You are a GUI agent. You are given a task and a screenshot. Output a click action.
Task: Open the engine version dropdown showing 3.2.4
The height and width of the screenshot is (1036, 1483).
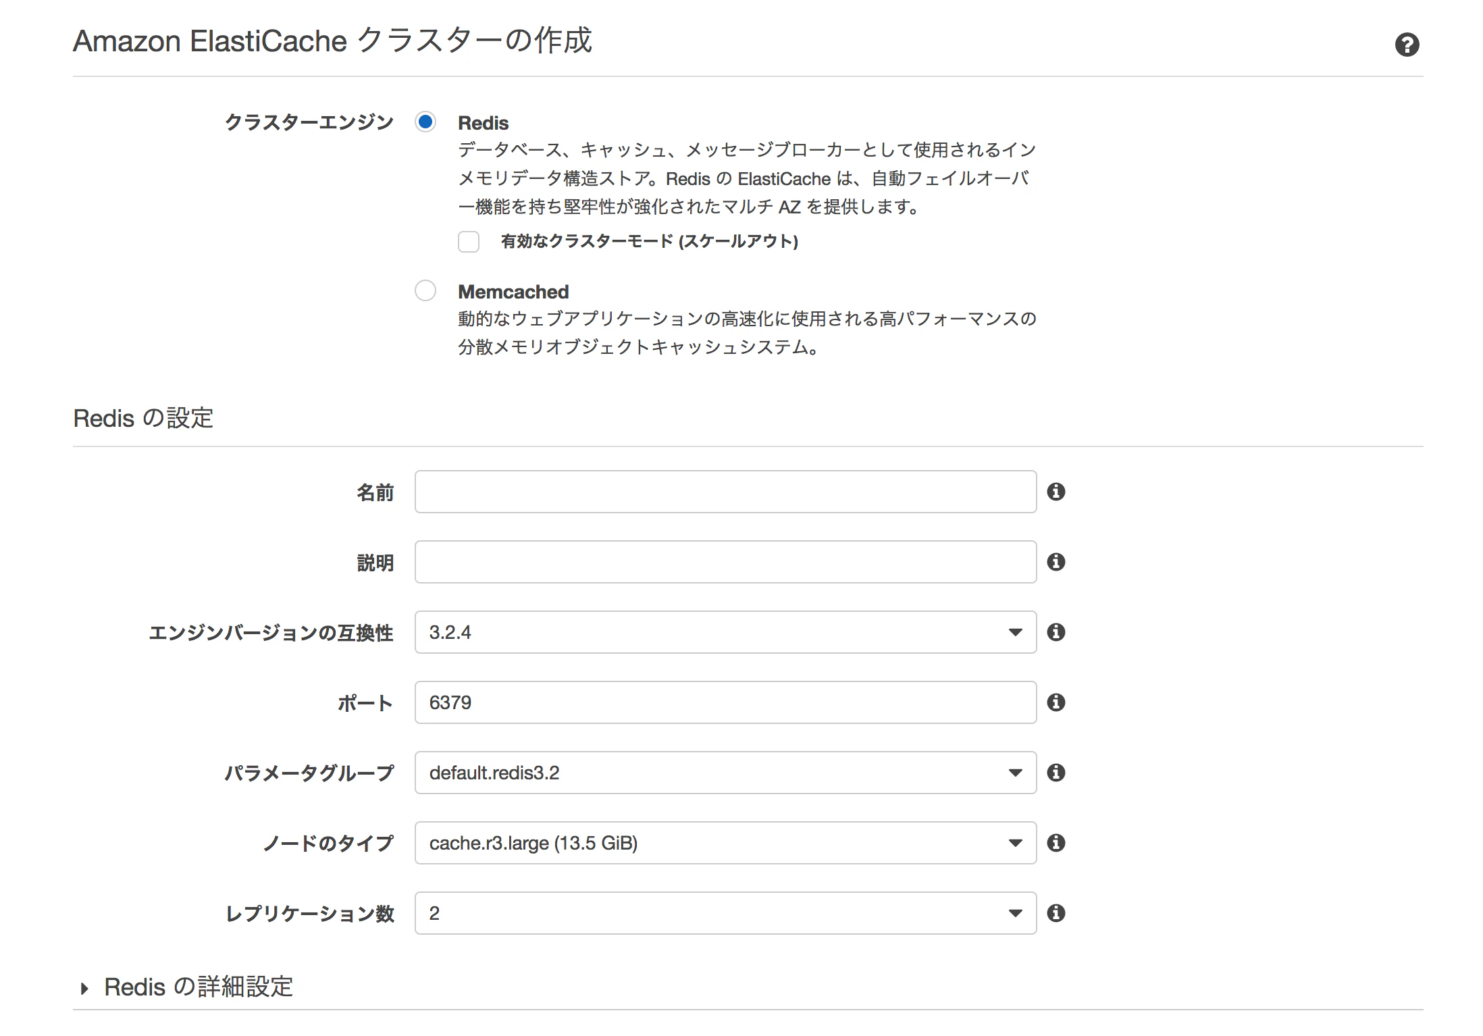pos(725,632)
